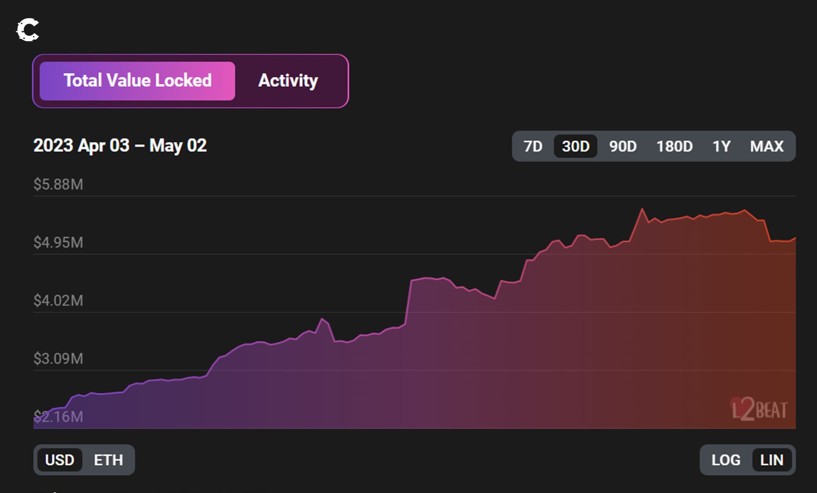Click the $3.09M axis label
The image size is (817, 493).
(58, 358)
